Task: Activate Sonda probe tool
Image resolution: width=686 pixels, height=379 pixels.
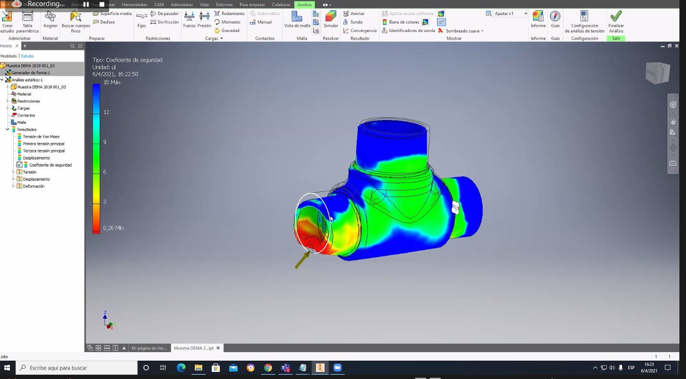Action: pos(353,22)
